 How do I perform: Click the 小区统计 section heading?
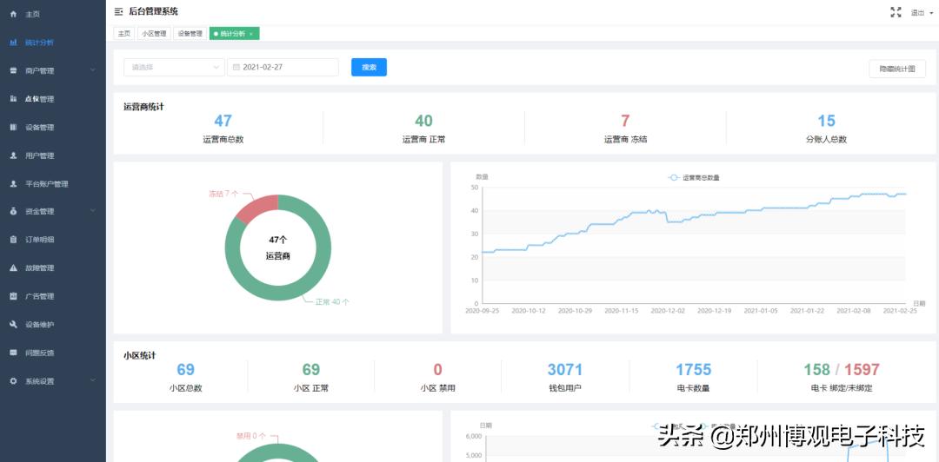[x=139, y=355]
